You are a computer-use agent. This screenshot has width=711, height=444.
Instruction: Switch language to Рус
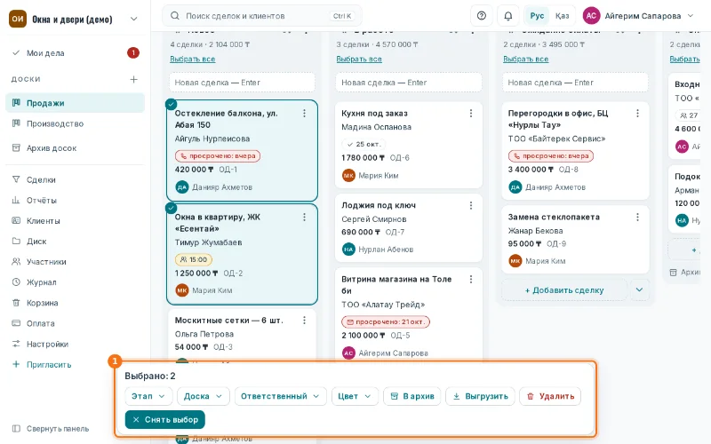537,16
